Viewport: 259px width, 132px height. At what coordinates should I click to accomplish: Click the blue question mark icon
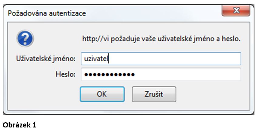tap(25, 38)
